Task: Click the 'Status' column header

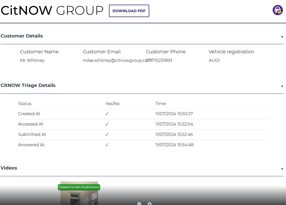Action: (25, 104)
